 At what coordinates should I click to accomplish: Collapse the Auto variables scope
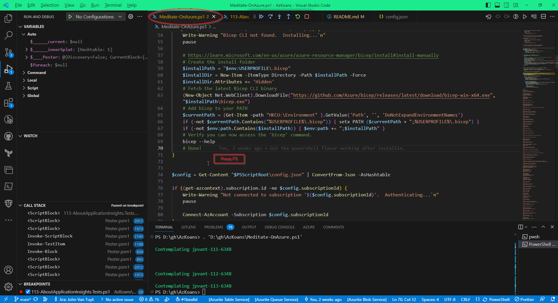32,34
